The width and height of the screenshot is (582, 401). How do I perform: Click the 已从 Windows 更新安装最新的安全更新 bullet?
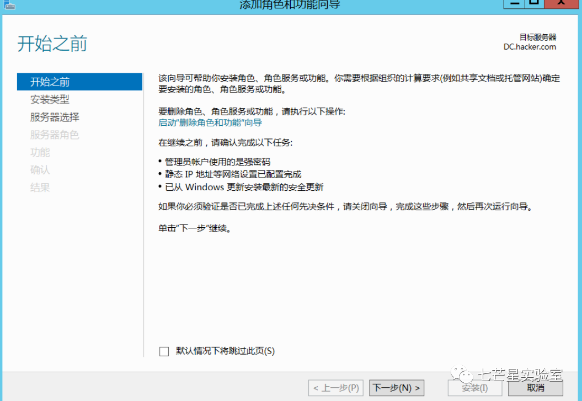tap(244, 187)
